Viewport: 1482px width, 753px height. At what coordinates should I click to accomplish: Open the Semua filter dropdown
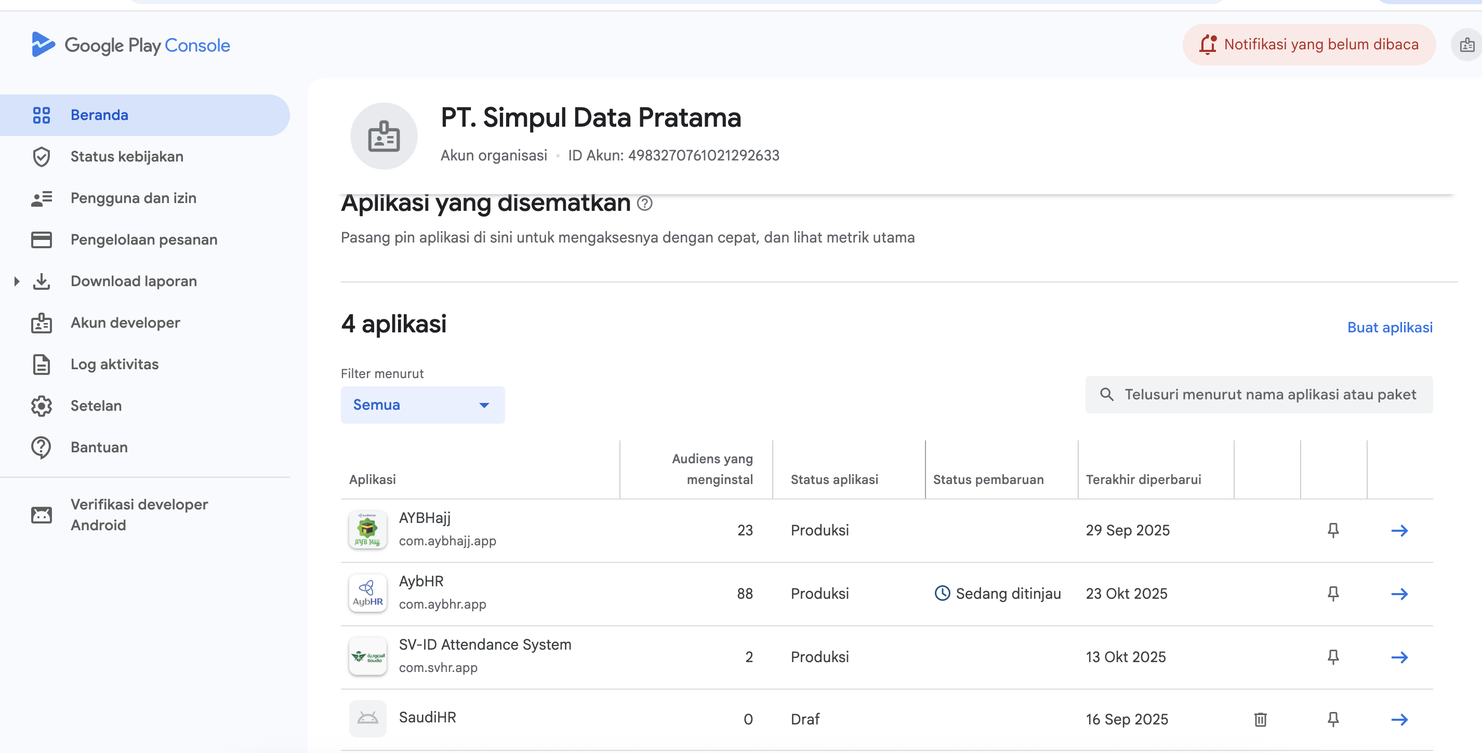pos(422,405)
